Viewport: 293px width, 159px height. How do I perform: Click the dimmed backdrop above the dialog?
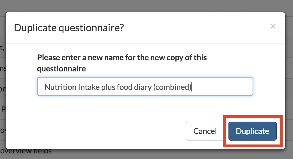pos(140,6)
